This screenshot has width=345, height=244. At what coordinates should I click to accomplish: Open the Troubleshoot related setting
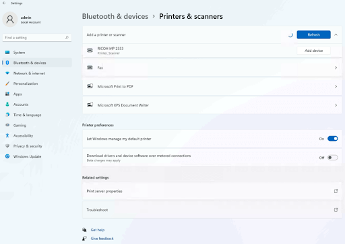[212, 210]
